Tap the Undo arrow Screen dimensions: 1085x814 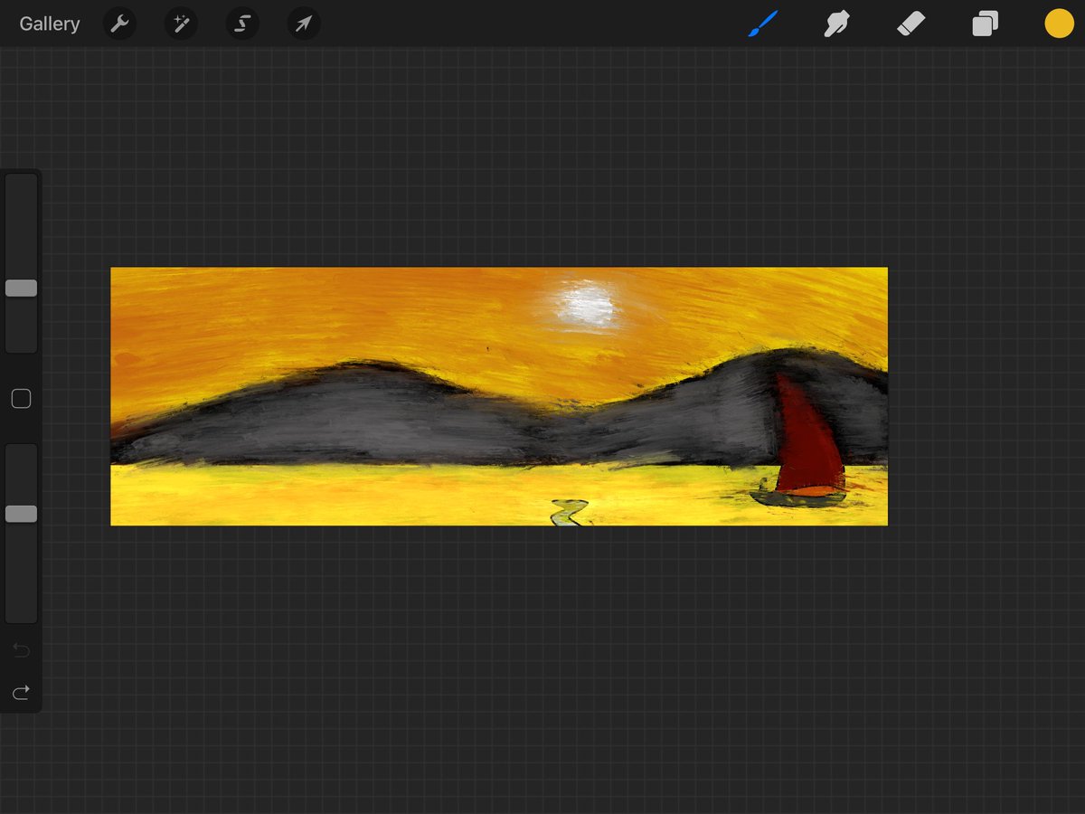tap(20, 650)
